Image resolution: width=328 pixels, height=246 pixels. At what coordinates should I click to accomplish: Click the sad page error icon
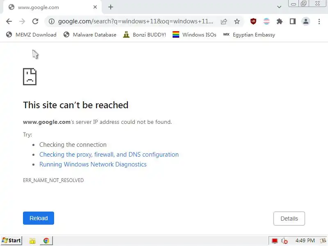click(30, 77)
